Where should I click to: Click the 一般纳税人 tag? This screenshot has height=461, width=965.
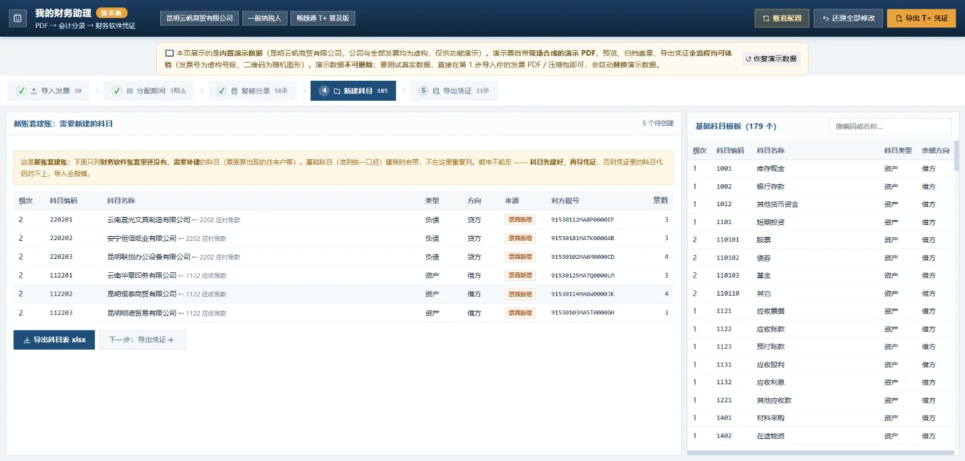(264, 18)
